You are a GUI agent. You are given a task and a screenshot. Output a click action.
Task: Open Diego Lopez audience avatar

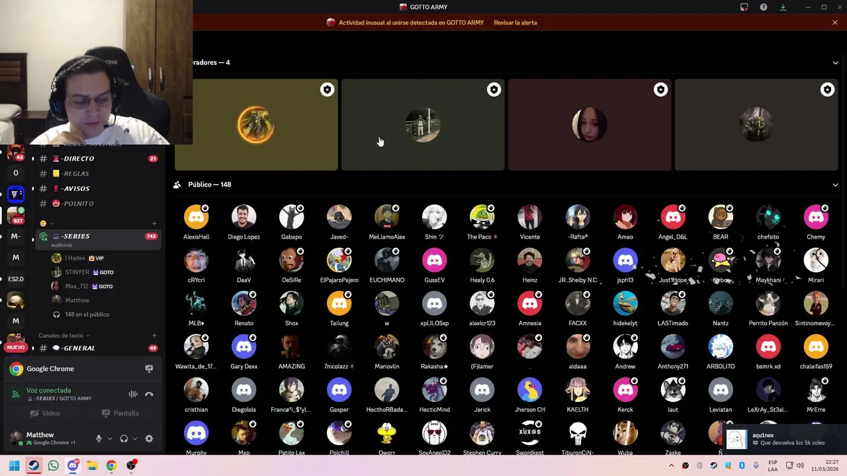[244, 218]
